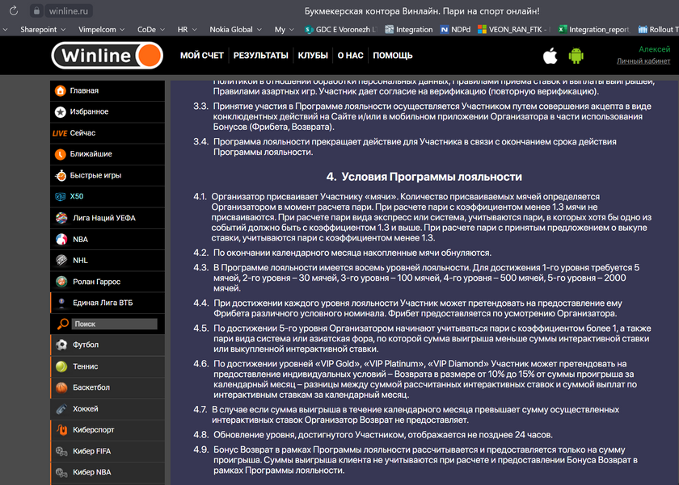Screen dimensions: 679x485
Task: Select Теннис in the sports list
Action: pos(108,366)
